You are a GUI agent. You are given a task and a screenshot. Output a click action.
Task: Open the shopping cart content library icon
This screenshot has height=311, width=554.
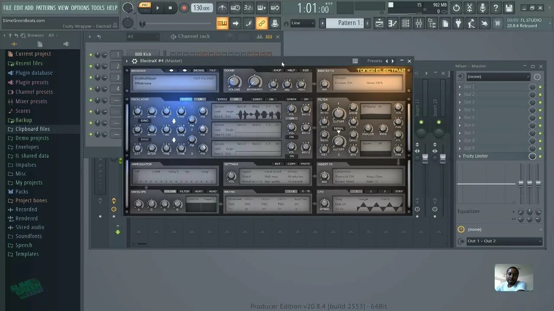pyautogui.click(x=498, y=23)
